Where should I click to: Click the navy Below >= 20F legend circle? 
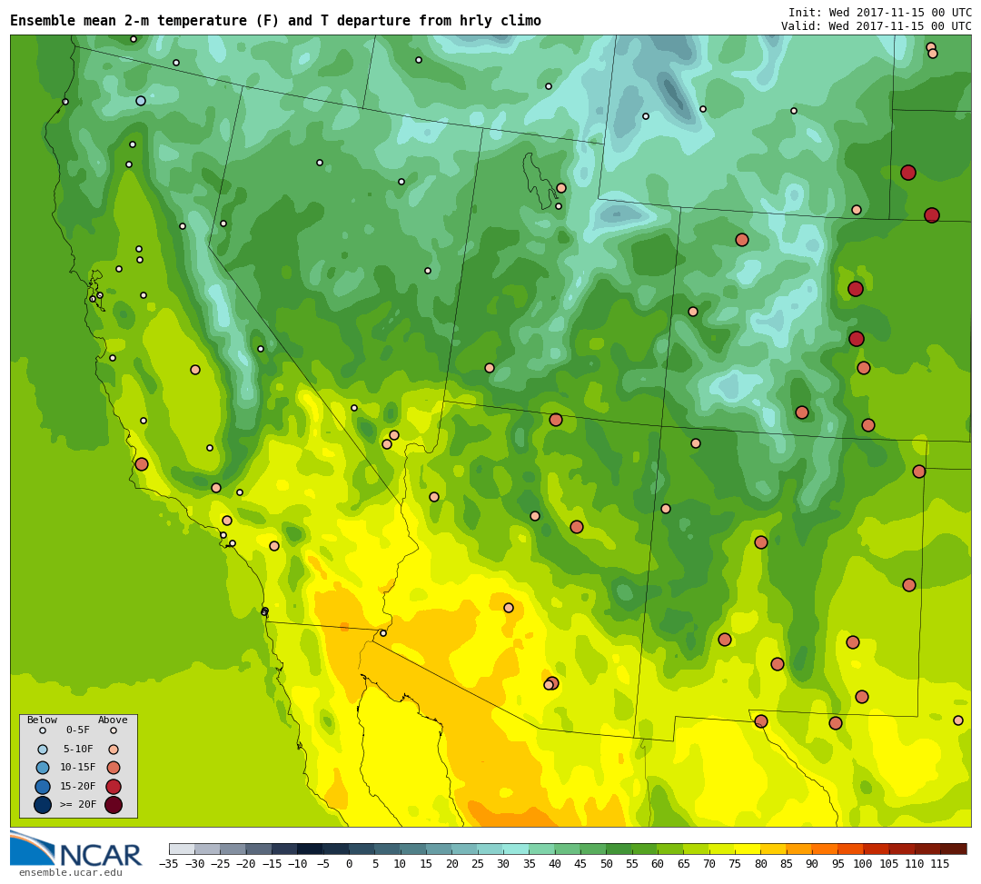pos(43,805)
